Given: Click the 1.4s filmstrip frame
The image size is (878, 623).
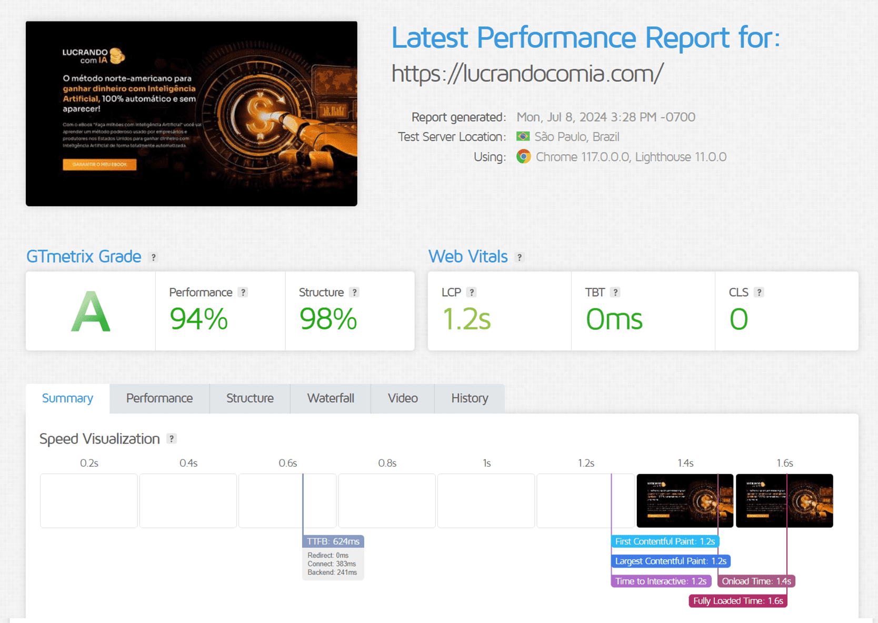Looking at the screenshot, I should pyautogui.click(x=685, y=500).
